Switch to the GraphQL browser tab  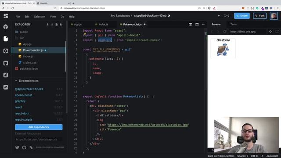(53, 3)
